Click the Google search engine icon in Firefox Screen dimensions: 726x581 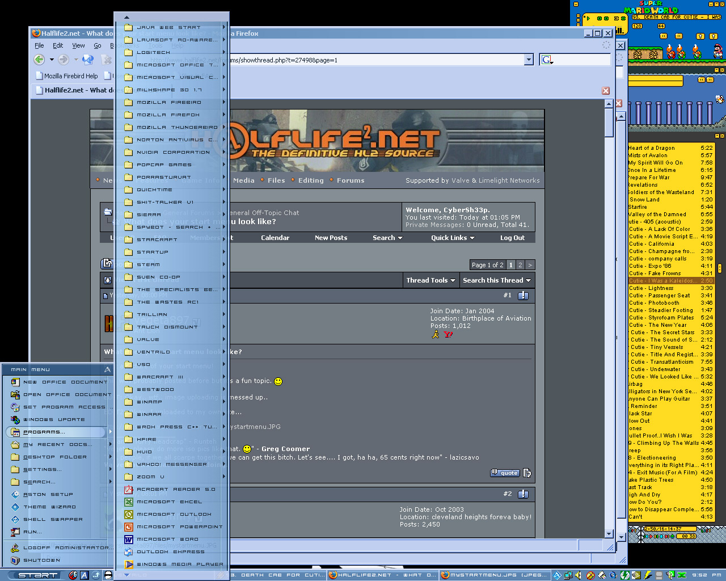pyautogui.click(x=547, y=60)
